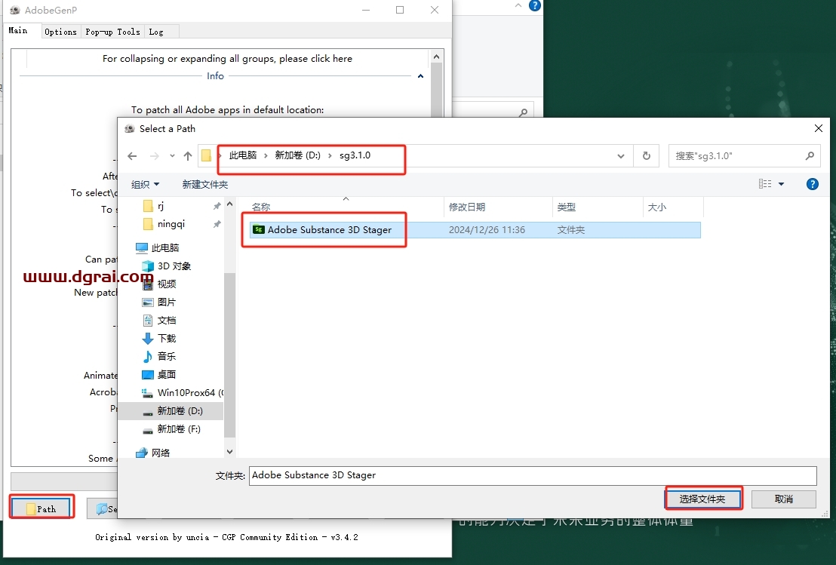Open the 组织 menu
The width and height of the screenshot is (836, 565).
(x=145, y=184)
